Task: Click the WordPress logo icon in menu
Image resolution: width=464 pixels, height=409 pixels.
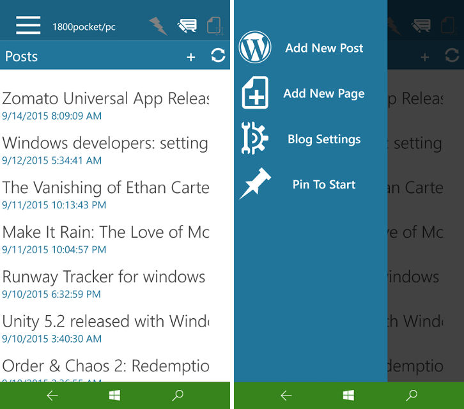Action: [x=255, y=47]
